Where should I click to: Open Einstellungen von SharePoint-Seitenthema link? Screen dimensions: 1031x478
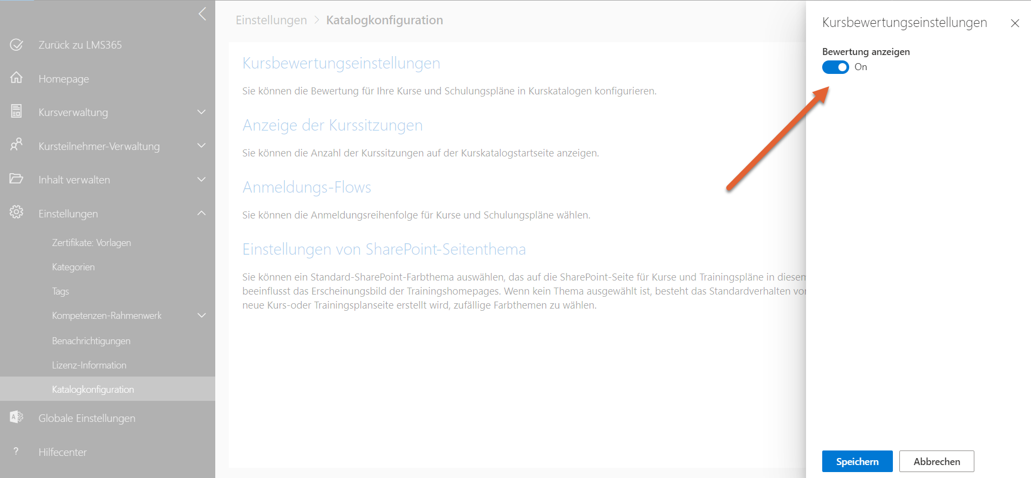point(384,249)
